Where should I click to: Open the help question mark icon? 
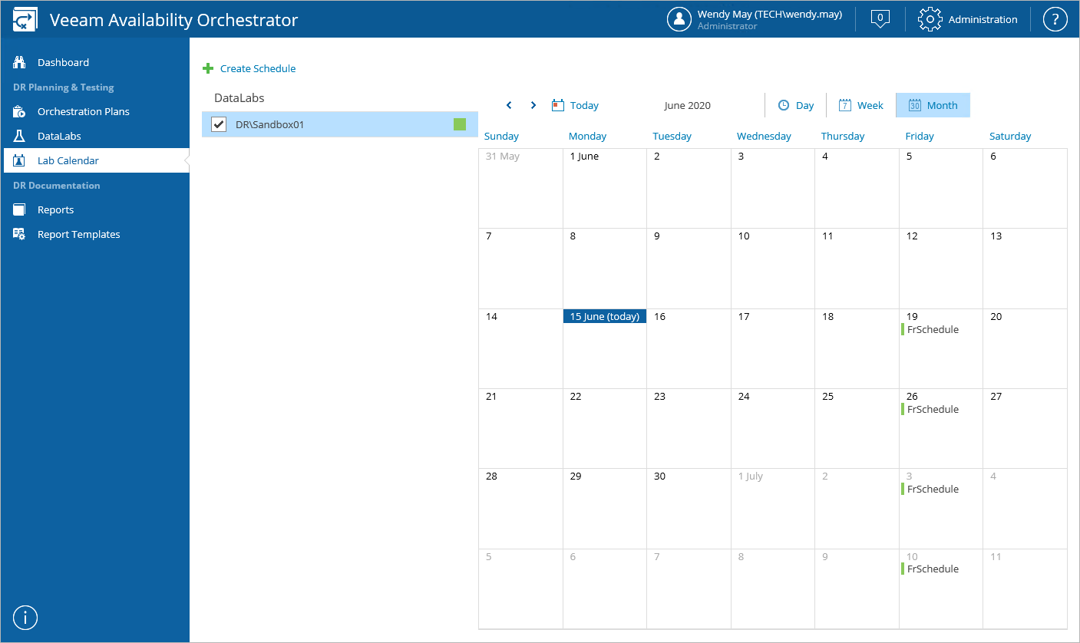pyautogui.click(x=1055, y=20)
